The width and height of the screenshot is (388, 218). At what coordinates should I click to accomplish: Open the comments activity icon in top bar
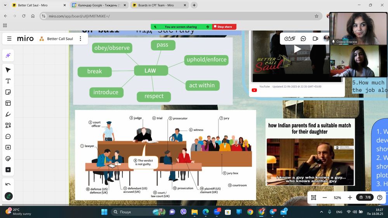(x=303, y=38)
